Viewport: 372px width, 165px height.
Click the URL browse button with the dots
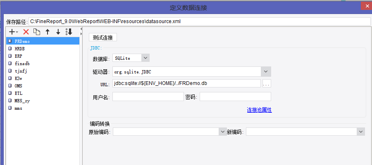(x=267, y=84)
